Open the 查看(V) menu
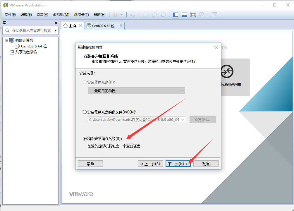 (42, 15)
